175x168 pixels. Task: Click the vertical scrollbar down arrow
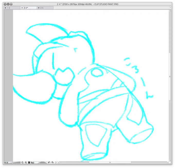(x=170, y=161)
